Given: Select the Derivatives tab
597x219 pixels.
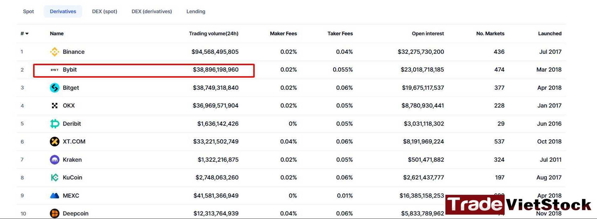Looking at the screenshot, I should pyautogui.click(x=63, y=11).
